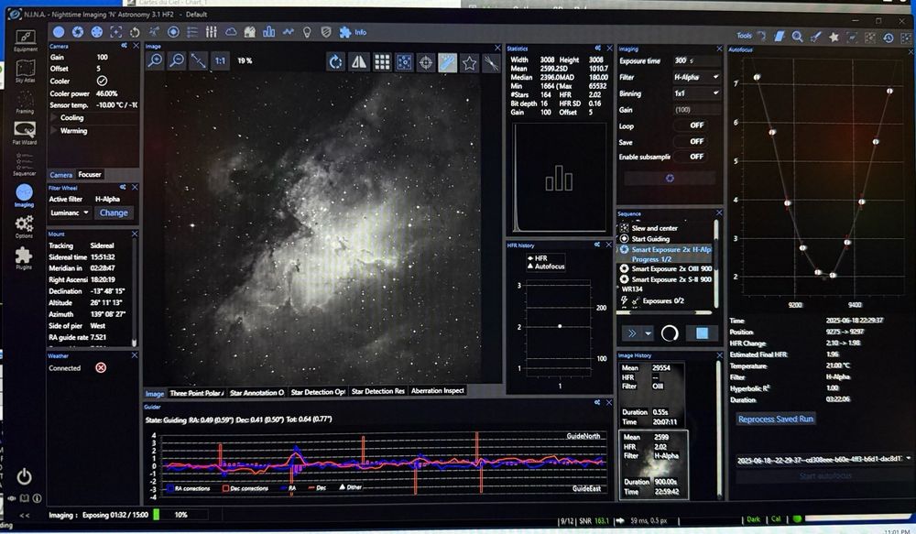Toggle RA corrections in guider legend
Image resolution: width=916 pixels, height=534 pixels.
[189, 488]
